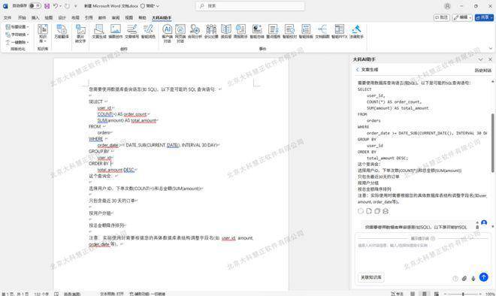The width and height of the screenshot is (496, 296).
Task: Click the blue send arrow button
Action: click(483, 277)
